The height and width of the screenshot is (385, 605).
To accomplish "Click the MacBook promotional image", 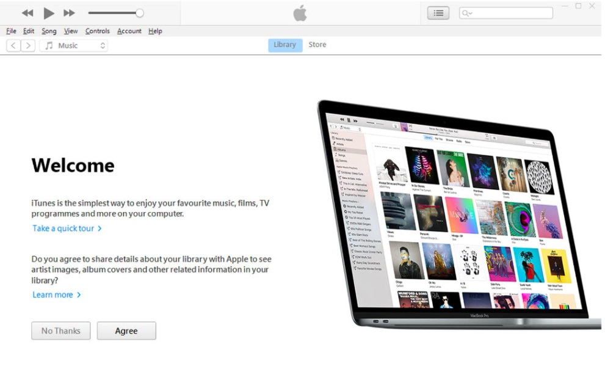I will click(x=458, y=215).
